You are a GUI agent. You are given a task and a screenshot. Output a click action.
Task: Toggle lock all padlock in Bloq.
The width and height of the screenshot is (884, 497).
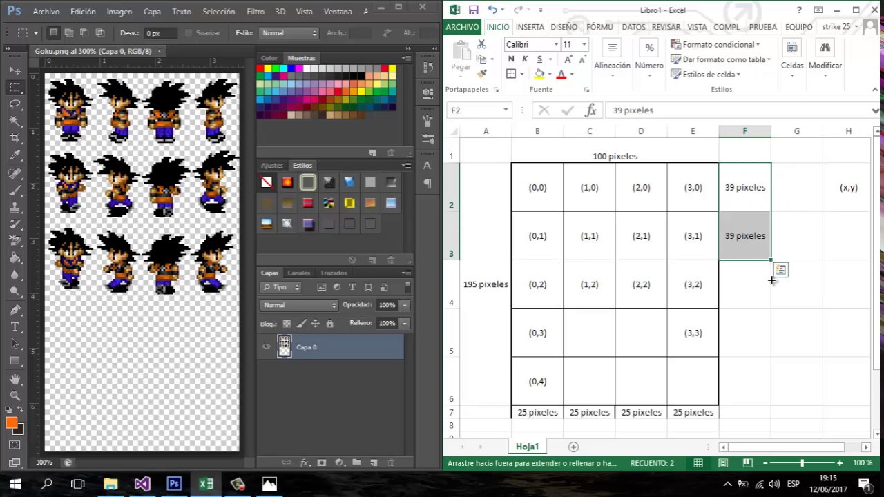coord(329,323)
